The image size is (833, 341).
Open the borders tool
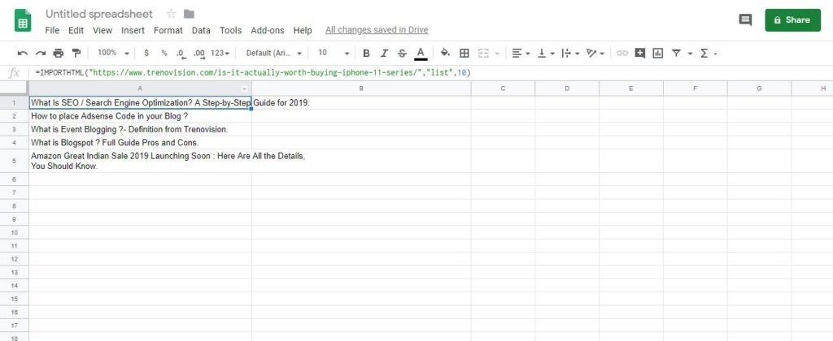464,53
